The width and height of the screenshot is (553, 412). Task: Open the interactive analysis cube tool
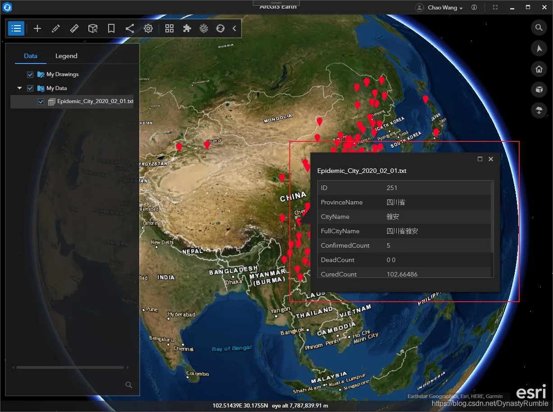93,28
